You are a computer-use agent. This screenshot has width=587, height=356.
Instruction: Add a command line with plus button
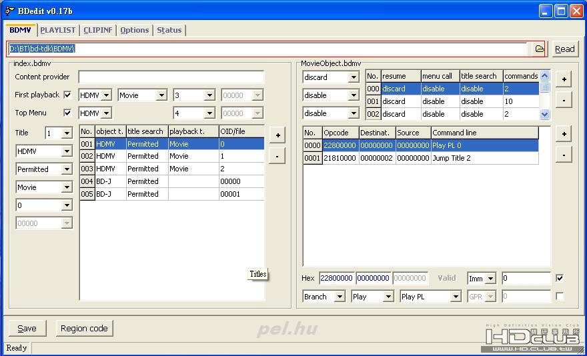(564, 134)
